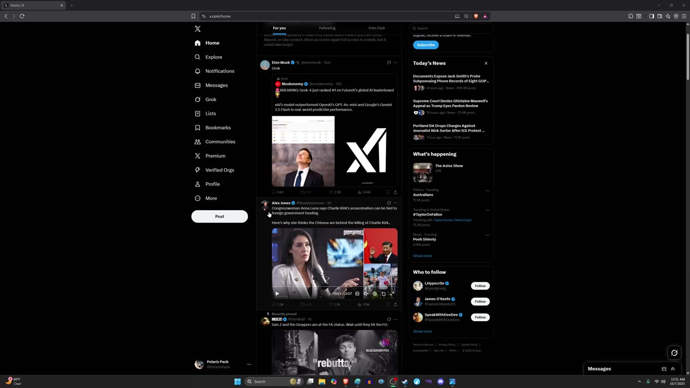Open Profile from the sidebar
This screenshot has height=388, width=690.
pos(207,184)
